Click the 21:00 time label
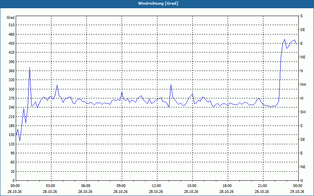The image size is (314, 196). pos(262,186)
